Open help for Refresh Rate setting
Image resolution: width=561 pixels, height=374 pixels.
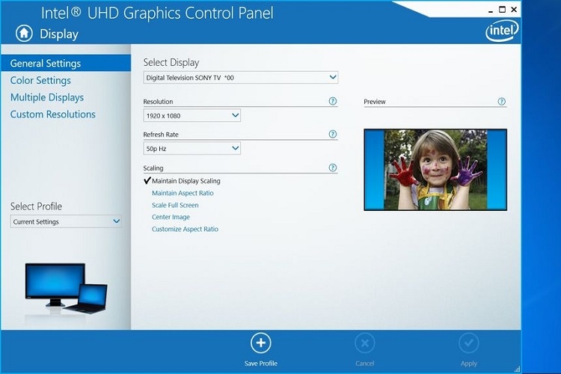333,134
